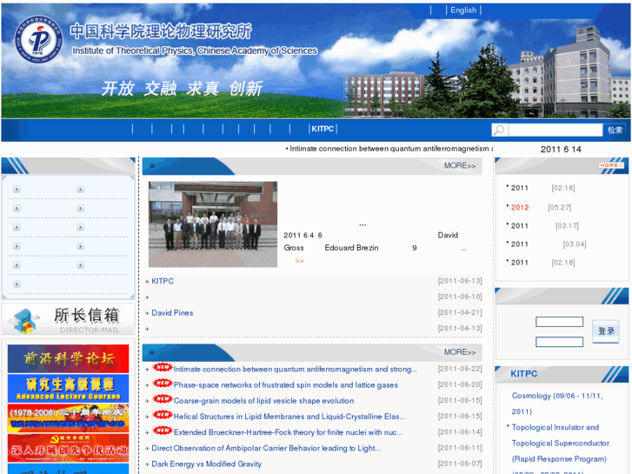Click the orange >> read-more link
The height and width of the screenshot is (474, 632).
(x=299, y=262)
